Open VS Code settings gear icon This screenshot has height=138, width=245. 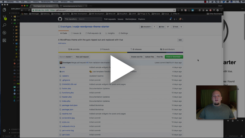pyautogui.click(x=4, y=131)
